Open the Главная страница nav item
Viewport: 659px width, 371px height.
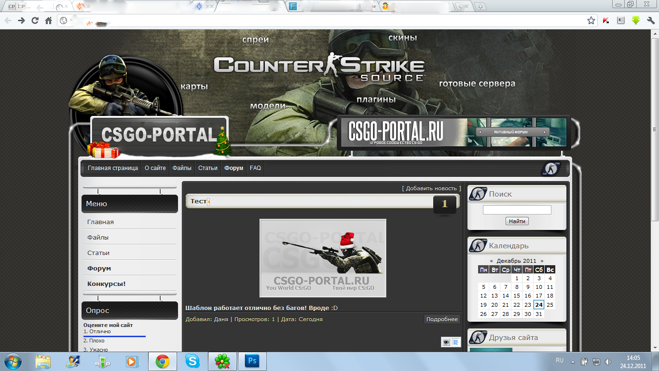coord(113,168)
